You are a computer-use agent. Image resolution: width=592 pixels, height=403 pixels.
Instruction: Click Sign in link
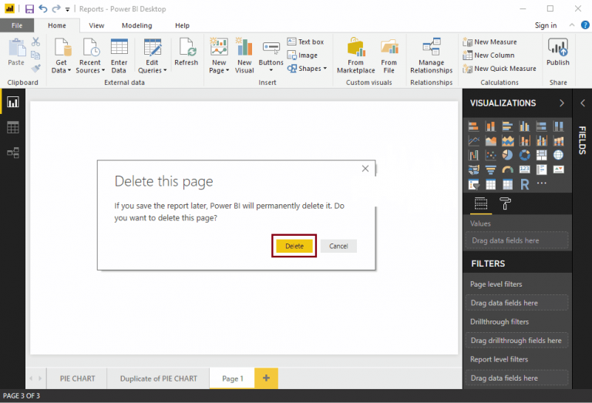click(546, 25)
